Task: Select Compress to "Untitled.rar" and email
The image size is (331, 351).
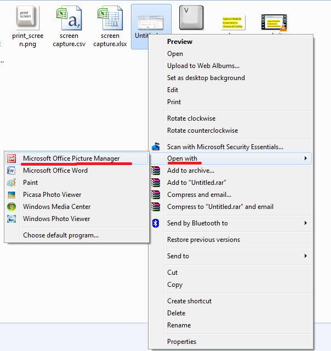Action: [x=231, y=207]
